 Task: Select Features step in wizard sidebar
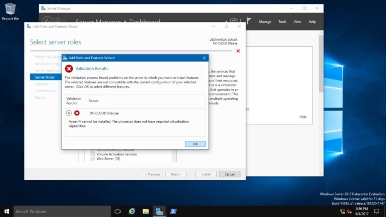click(x=41, y=84)
